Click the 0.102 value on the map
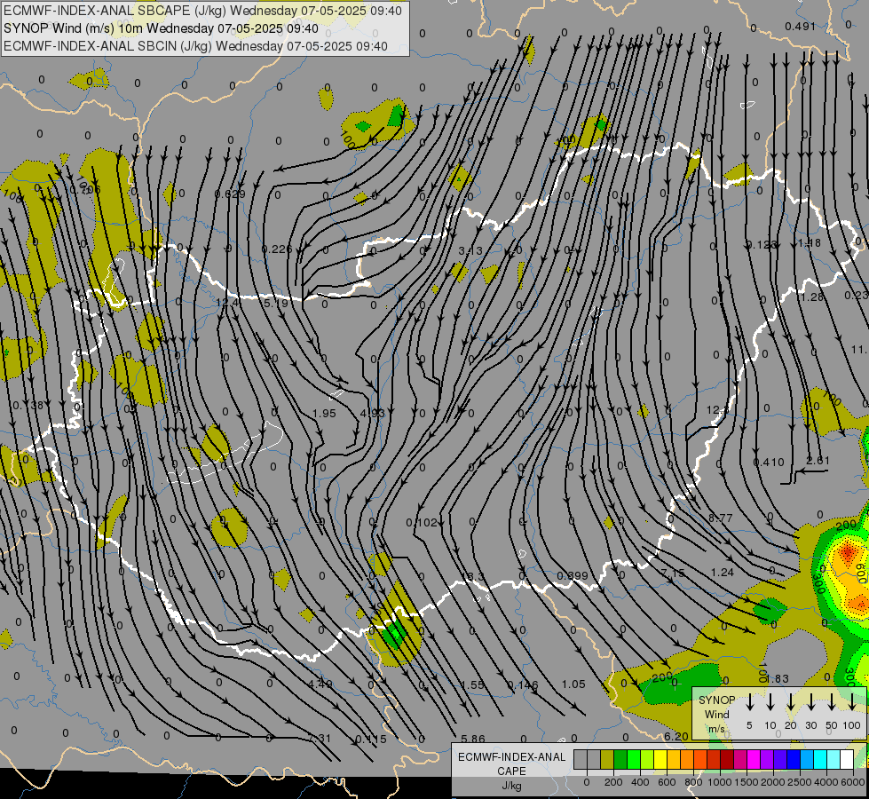Image resolution: width=869 pixels, height=799 pixels. [x=422, y=522]
